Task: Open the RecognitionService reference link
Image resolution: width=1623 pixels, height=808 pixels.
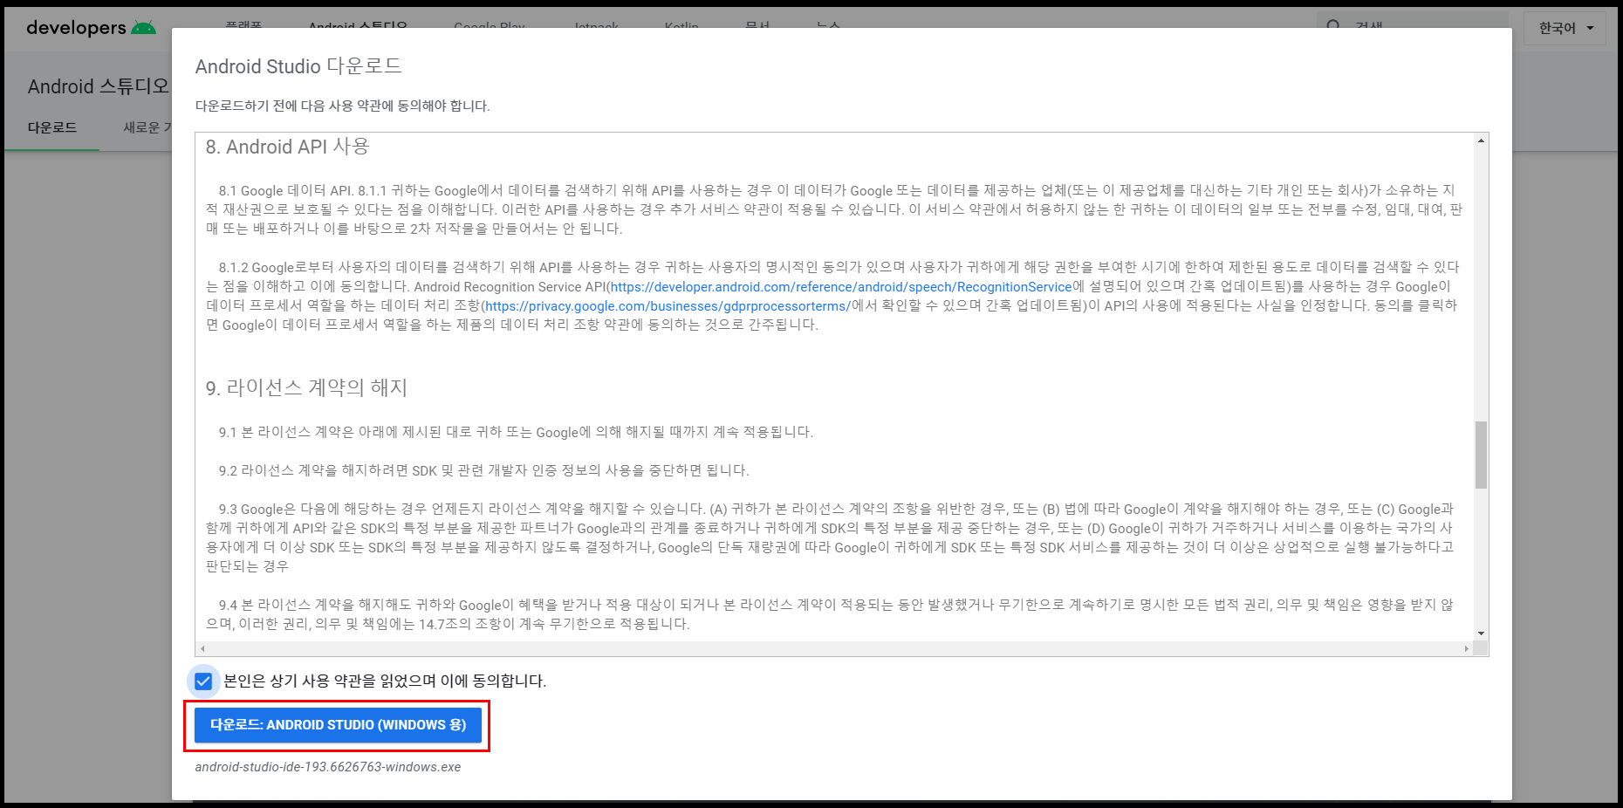Action: click(841, 286)
